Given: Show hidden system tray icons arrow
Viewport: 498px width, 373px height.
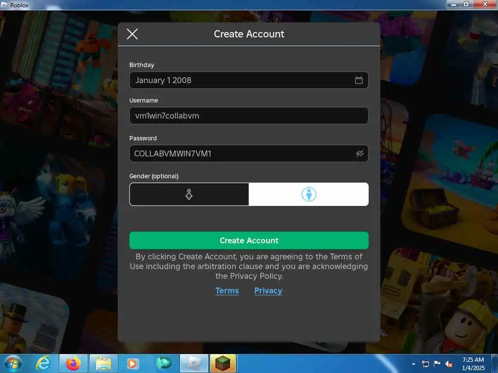Looking at the screenshot, I should pos(413,364).
